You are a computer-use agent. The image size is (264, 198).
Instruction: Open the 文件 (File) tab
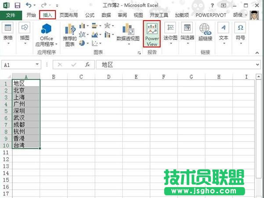click(x=11, y=15)
